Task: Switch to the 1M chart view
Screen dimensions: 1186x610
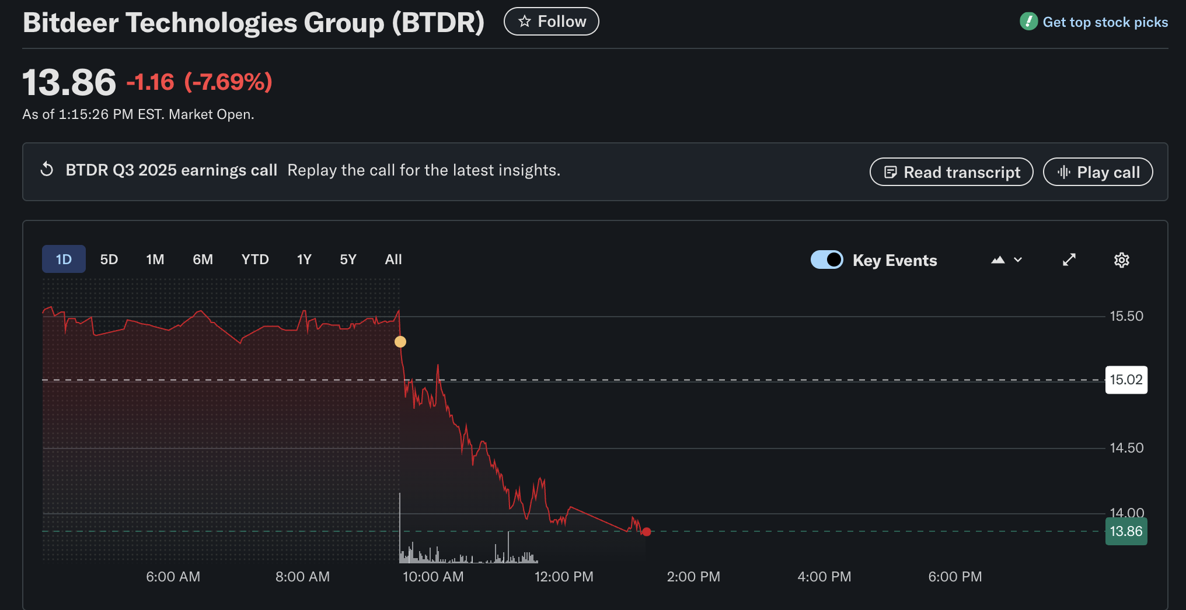Action: (155, 259)
